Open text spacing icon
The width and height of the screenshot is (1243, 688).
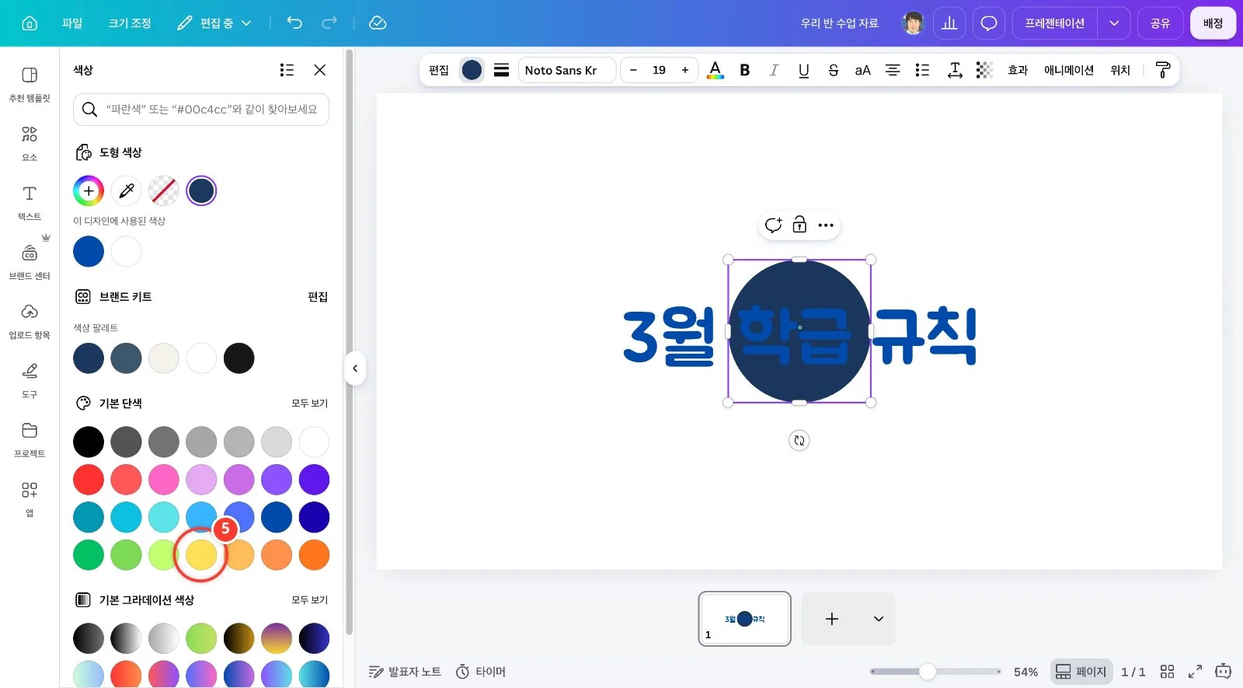(955, 70)
